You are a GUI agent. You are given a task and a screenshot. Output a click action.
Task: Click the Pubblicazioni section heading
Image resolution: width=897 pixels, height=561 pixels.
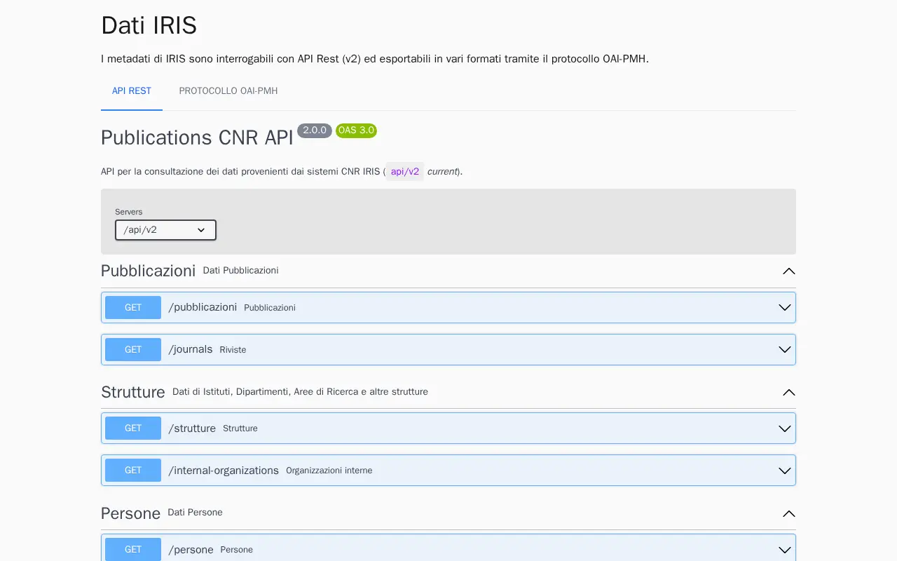(x=149, y=271)
